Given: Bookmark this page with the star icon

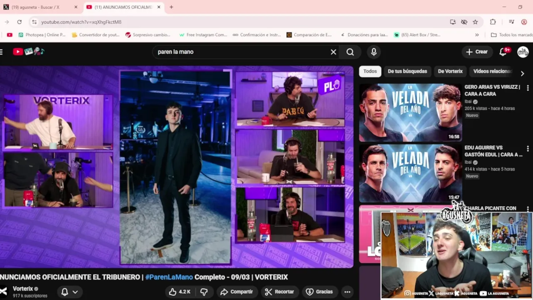Looking at the screenshot, I should point(475,22).
